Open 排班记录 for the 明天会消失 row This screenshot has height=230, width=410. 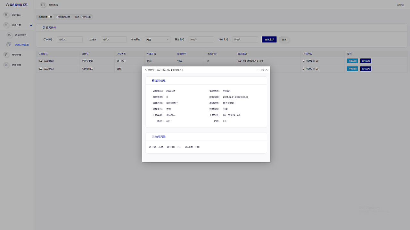point(353,69)
